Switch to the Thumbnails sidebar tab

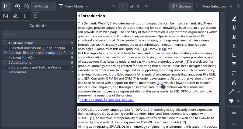(x=5, y=16)
